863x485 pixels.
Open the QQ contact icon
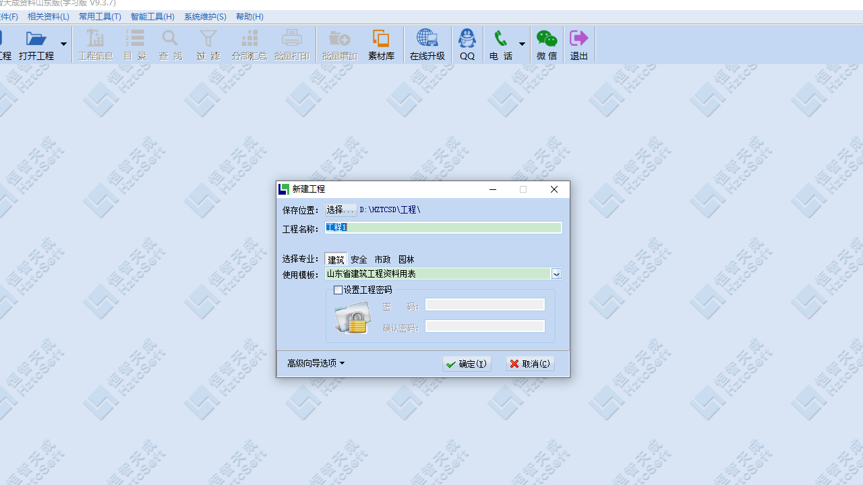tap(467, 44)
